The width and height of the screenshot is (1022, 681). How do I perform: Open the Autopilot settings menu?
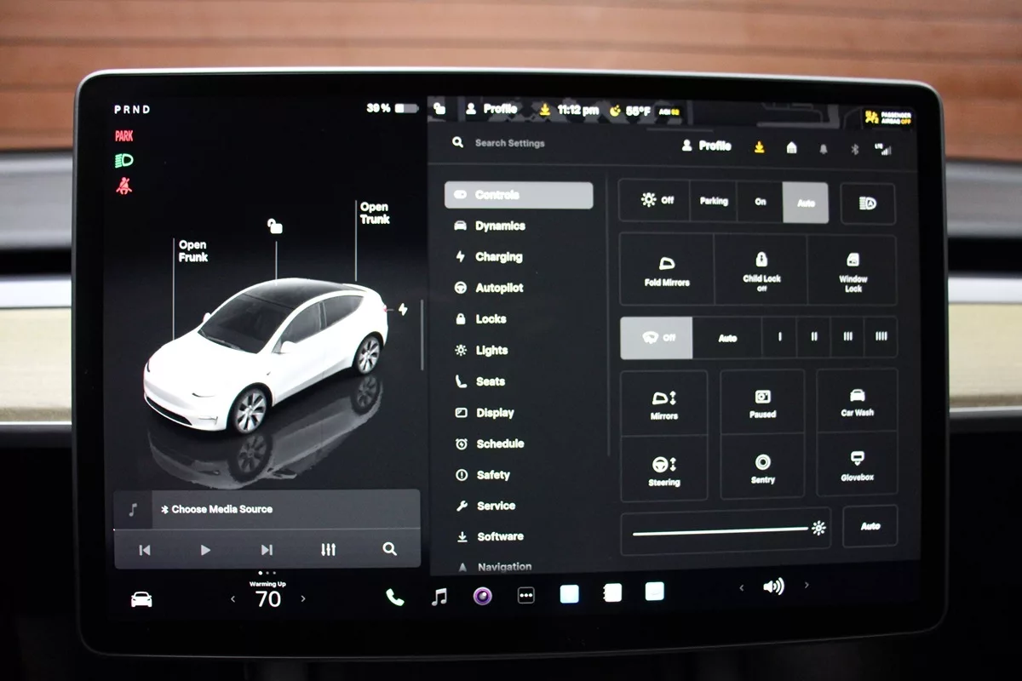tap(499, 289)
